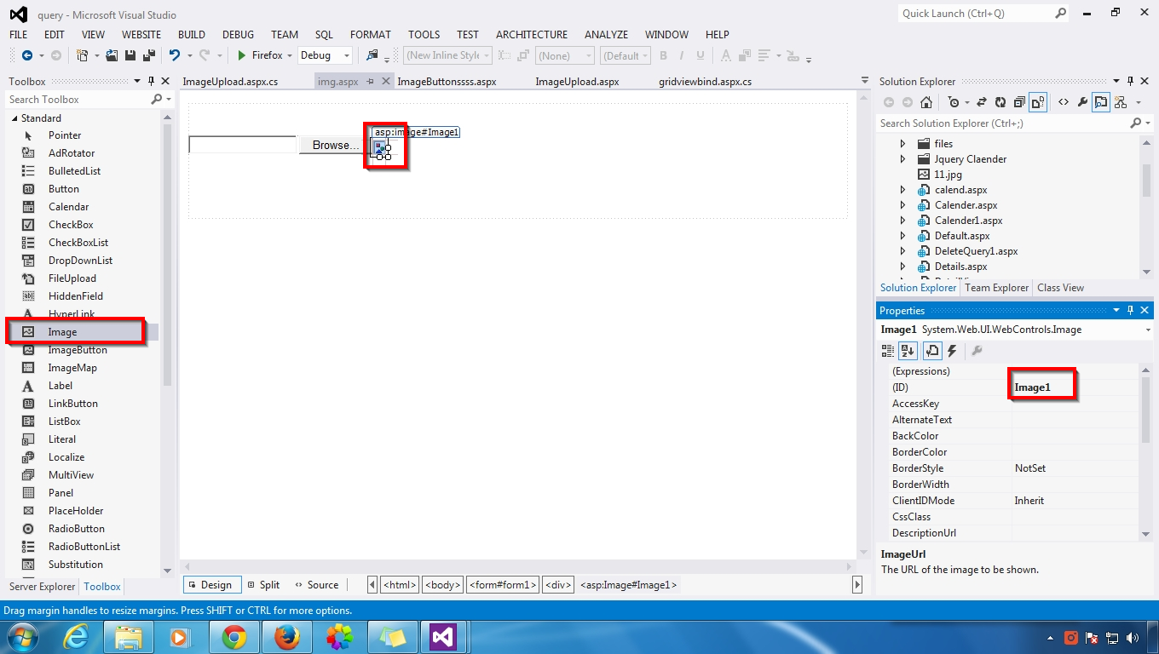Image resolution: width=1159 pixels, height=654 pixels.
Task: Open Properties window Events lightning bolt icon
Action: [x=952, y=350]
